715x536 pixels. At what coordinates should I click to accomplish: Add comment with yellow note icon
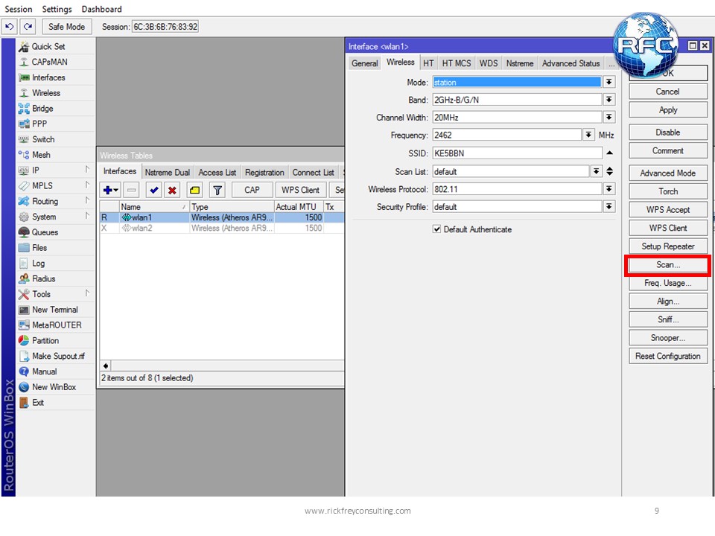click(194, 190)
